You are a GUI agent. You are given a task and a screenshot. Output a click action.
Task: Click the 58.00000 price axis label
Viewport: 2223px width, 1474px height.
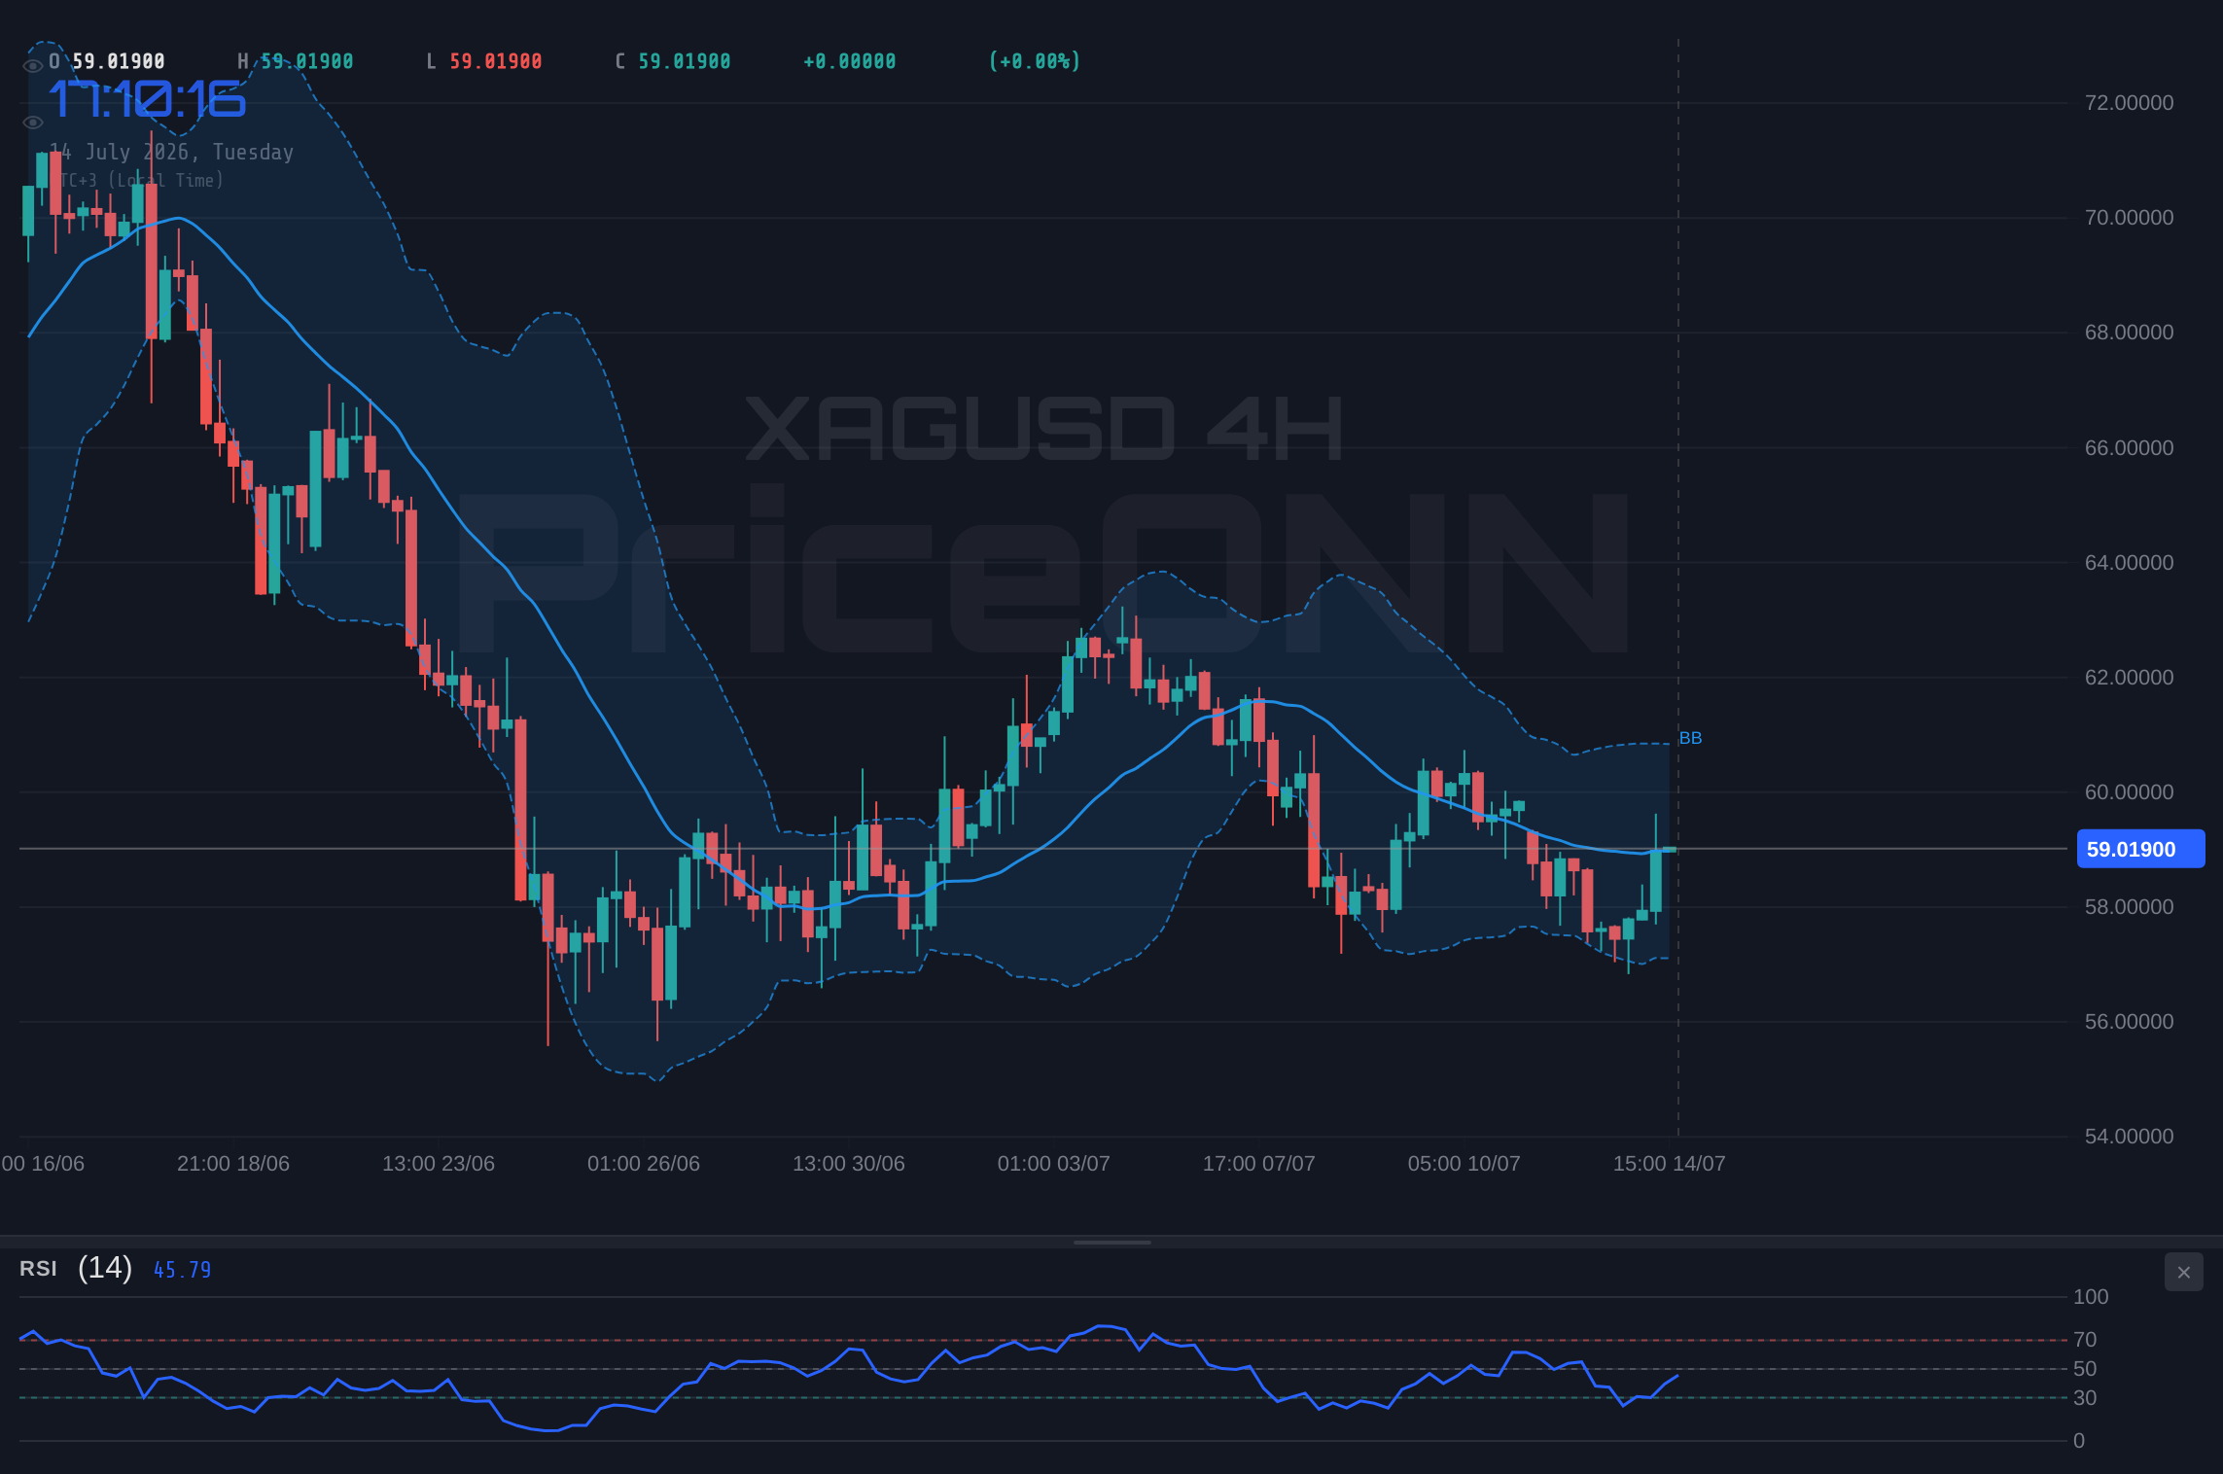pos(2129,907)
